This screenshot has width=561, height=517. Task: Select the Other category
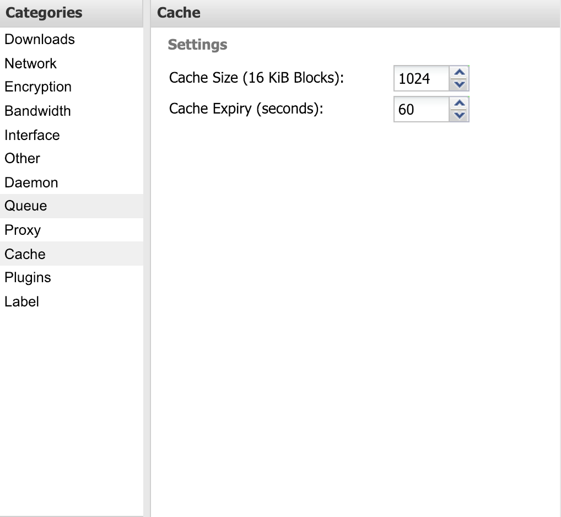[x=23, y=159]
